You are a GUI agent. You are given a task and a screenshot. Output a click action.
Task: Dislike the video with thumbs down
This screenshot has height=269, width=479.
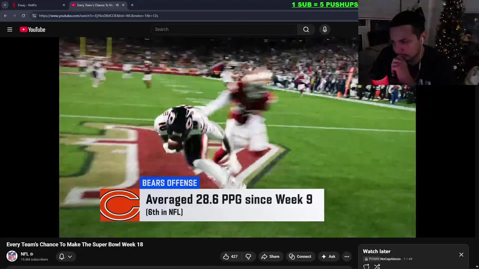248,257
